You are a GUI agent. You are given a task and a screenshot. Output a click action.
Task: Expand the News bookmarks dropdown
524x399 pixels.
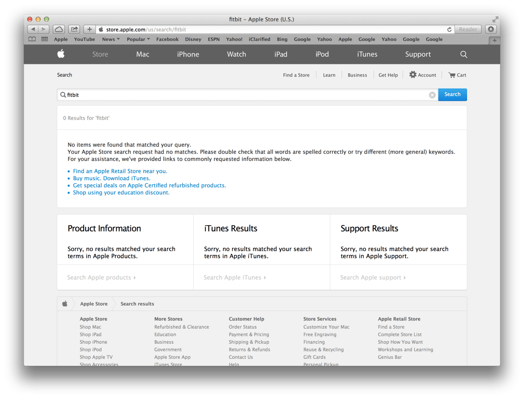coord(111,39)
